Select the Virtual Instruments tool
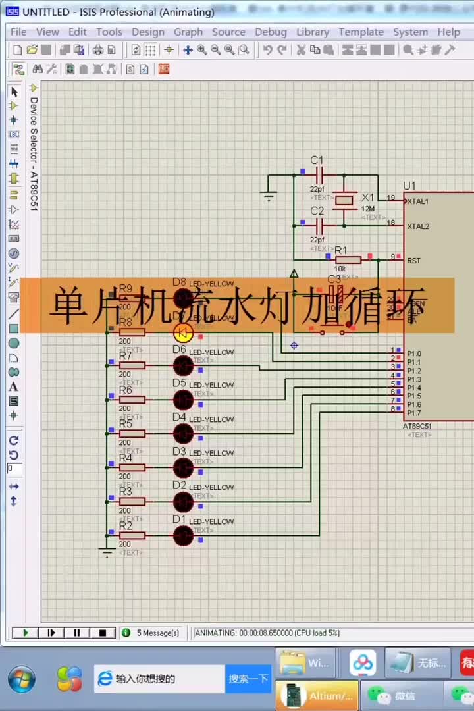Image resolution: width=474 pixels, height=711 pixels. pos(14,297)
